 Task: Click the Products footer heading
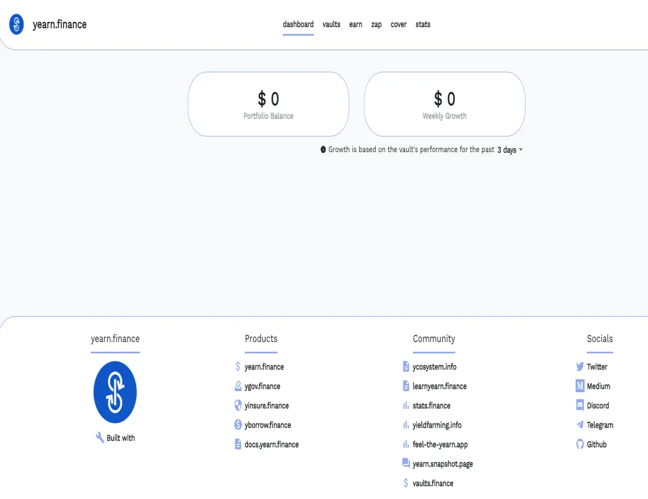[x=261, y=339]
